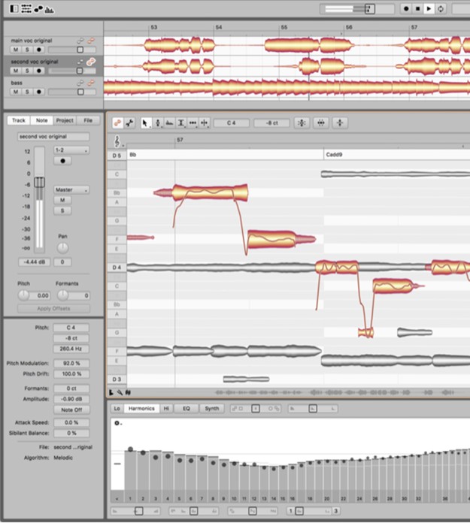Select the Pitch tool in toolbar
470x523 pixels.
click(157, 122)
